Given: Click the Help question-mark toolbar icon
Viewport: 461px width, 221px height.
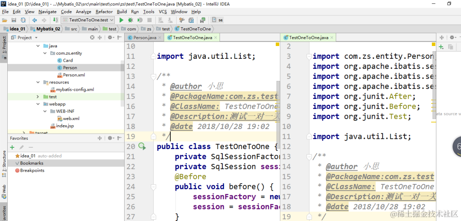Looking at the screenshot, I should click(x=214, y=20).
